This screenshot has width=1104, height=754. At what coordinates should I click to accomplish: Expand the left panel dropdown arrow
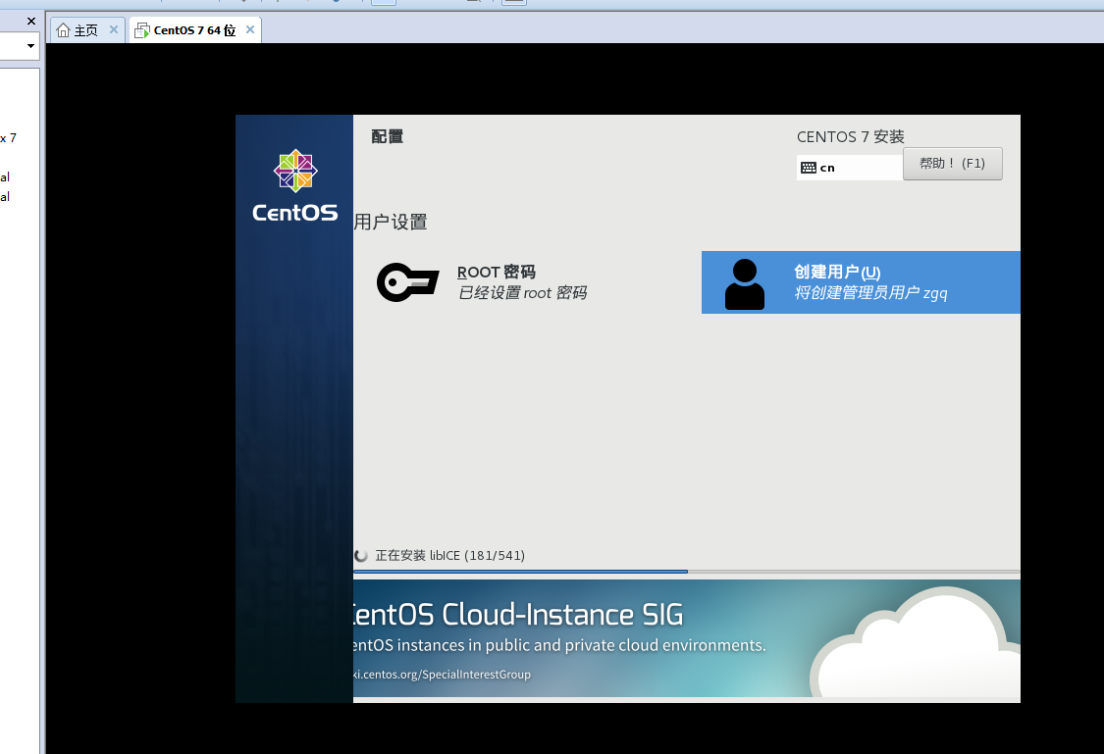tap(30, 46)
